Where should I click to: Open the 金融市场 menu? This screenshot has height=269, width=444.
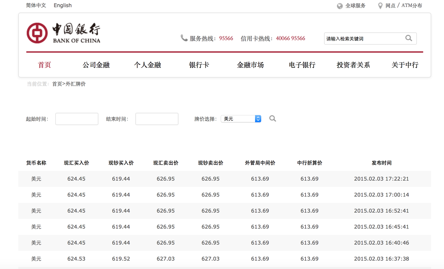[250, 65]
